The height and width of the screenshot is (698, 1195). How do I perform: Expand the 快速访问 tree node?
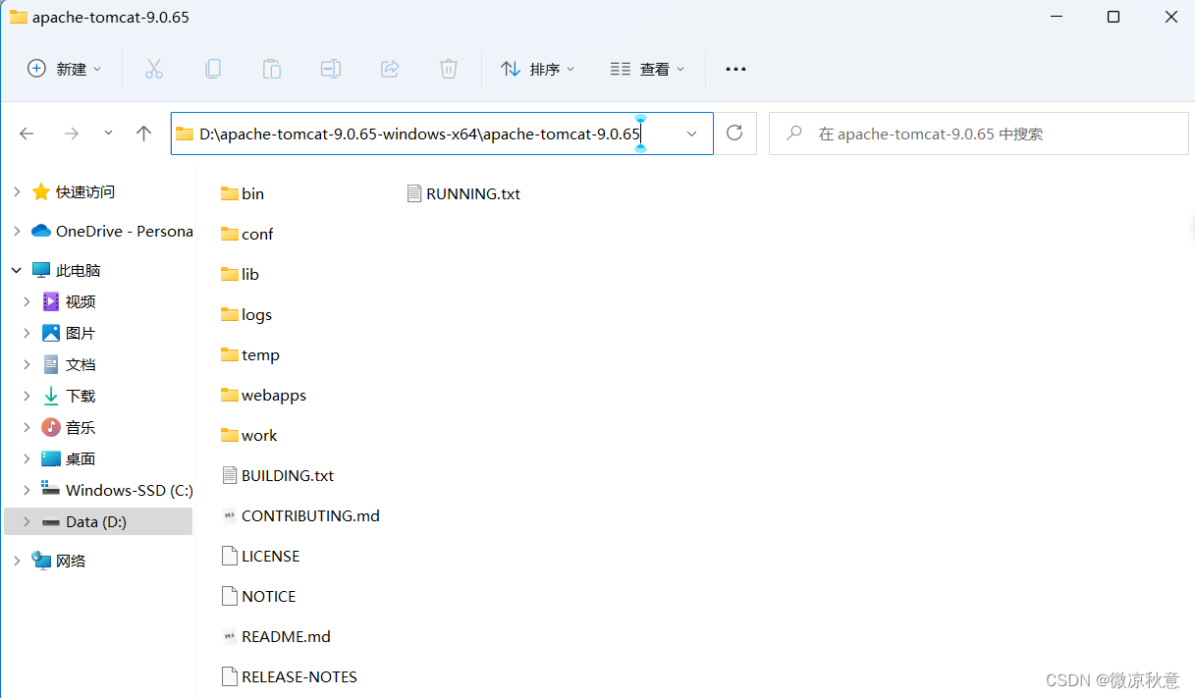coord(17,192)
